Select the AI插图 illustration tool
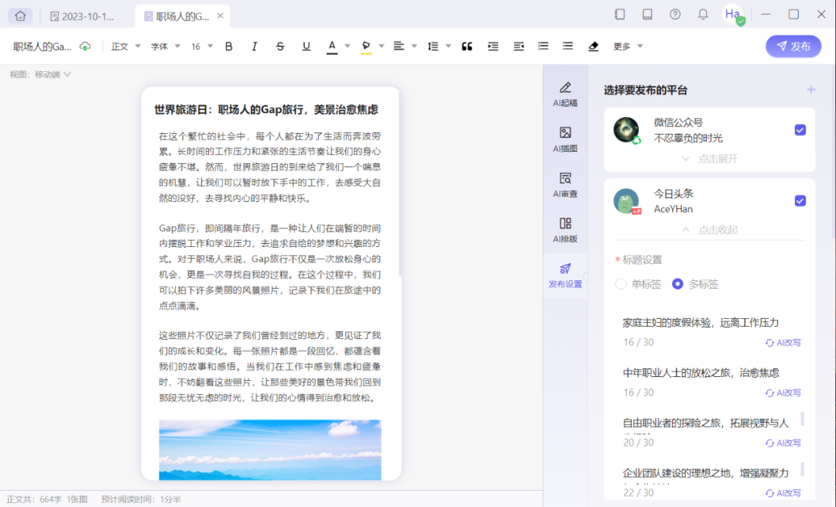 coord(565,139)
